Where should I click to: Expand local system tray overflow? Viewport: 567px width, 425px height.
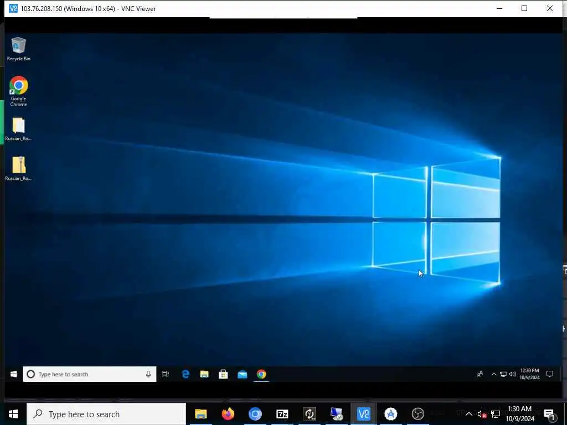468,414
